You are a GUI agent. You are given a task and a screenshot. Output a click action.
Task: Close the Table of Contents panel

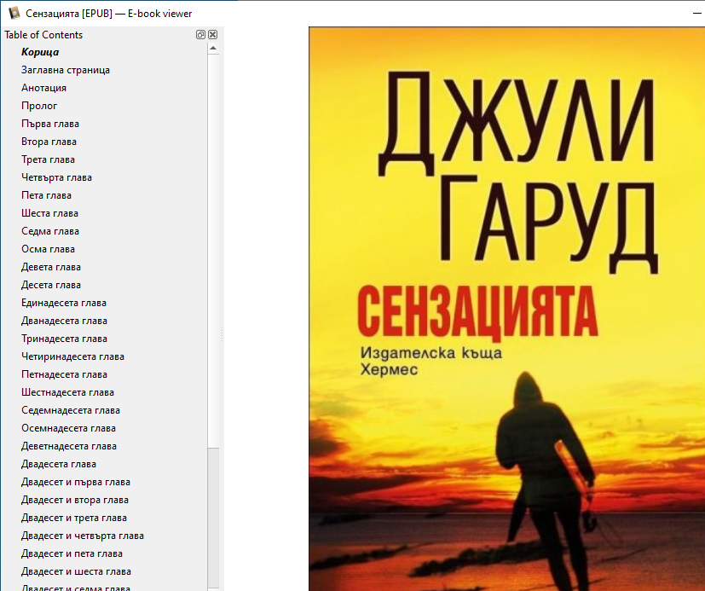(212, 35)
